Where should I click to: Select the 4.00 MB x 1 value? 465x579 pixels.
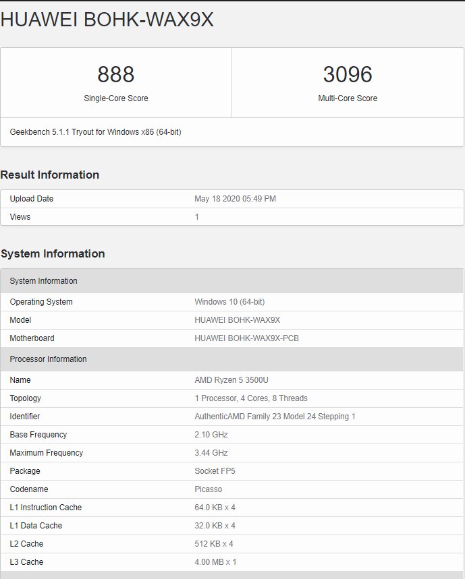tap(215, 562)
